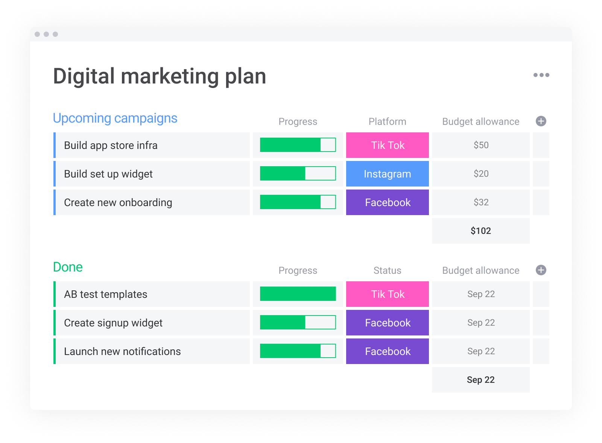The image size is (602, 443).
Task: Click Progress column header in Upcoming campaigns
Action: (x=298, y=122)
